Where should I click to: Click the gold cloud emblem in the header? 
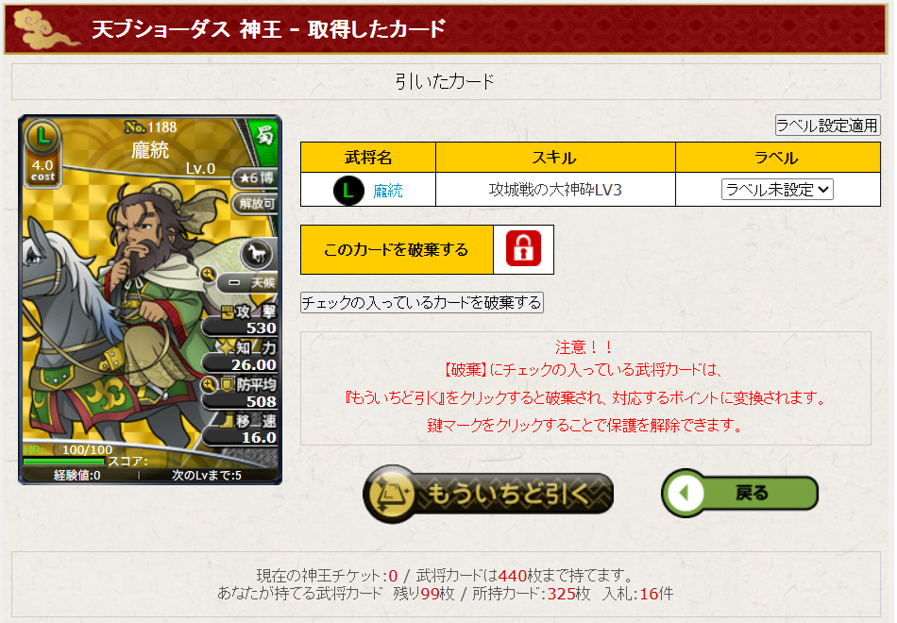click(44, 28)
